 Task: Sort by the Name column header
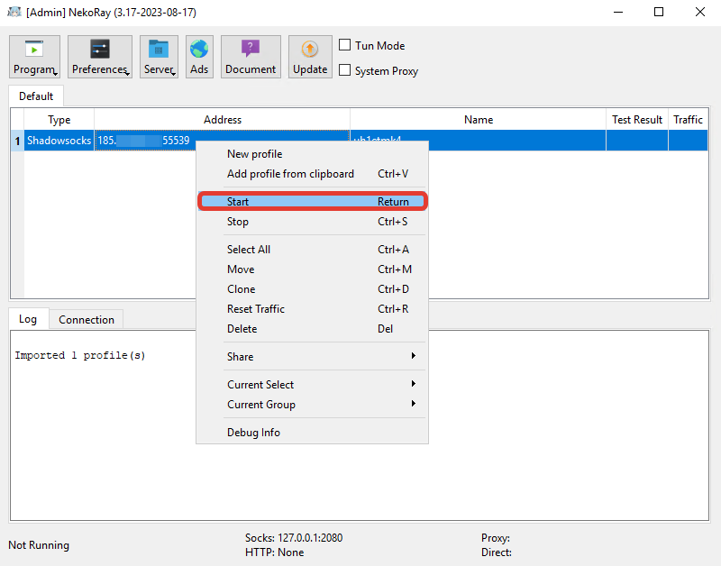pyautogui.click(x=479, y=120)
